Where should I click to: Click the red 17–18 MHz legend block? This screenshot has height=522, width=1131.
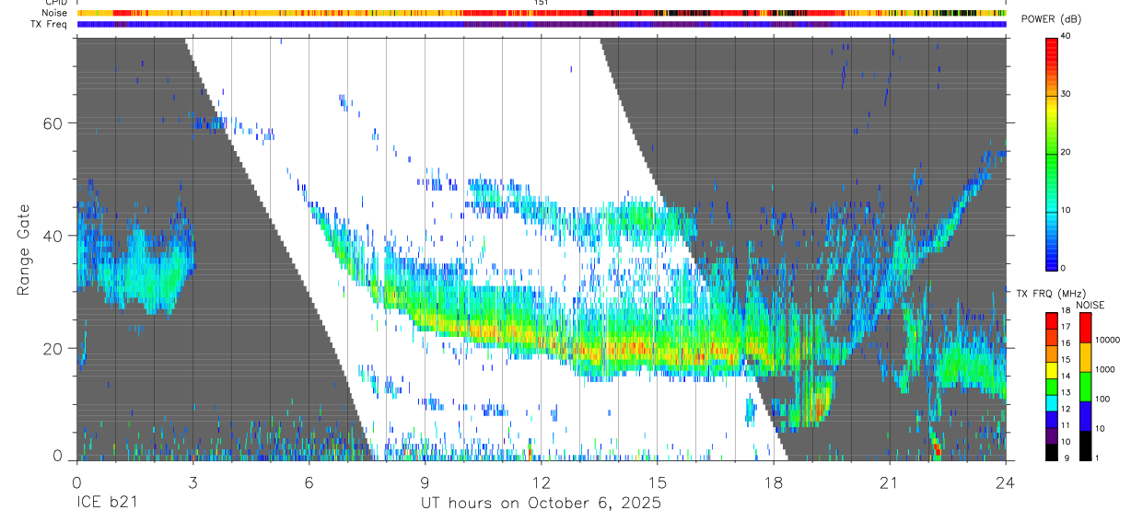1051,320
